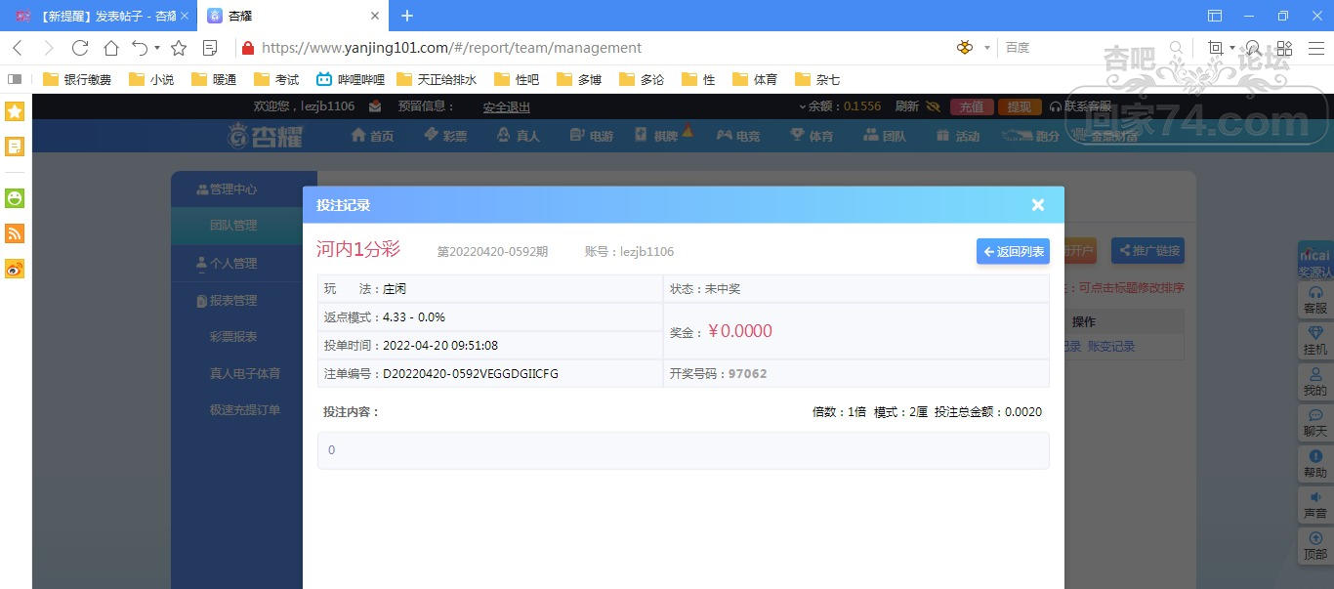Open the 哔哩哔哩 bookmark
Screen dimensions: 1334x589
coord(350,79)
